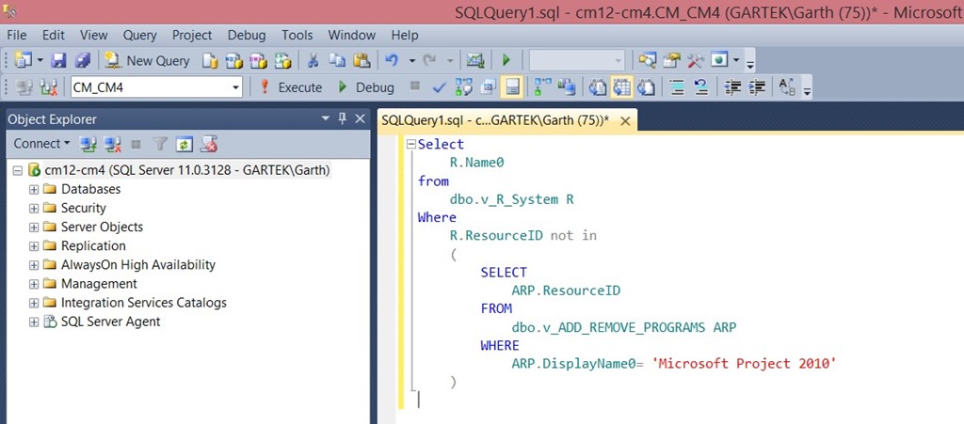
Task: Open the Properties Window icon
Action: point(672,60)
